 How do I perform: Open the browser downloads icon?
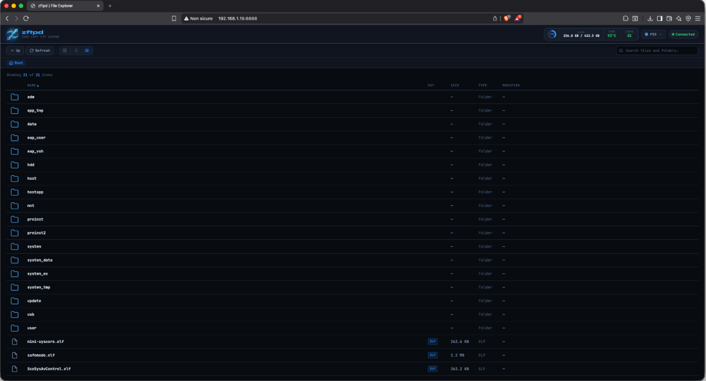(650, 18)
